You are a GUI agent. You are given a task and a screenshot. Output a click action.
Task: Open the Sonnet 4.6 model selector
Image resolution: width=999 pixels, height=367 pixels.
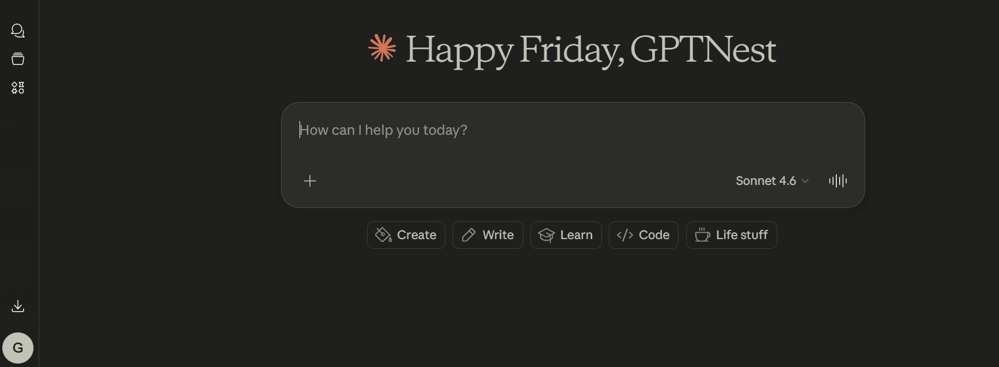[766, 181]
